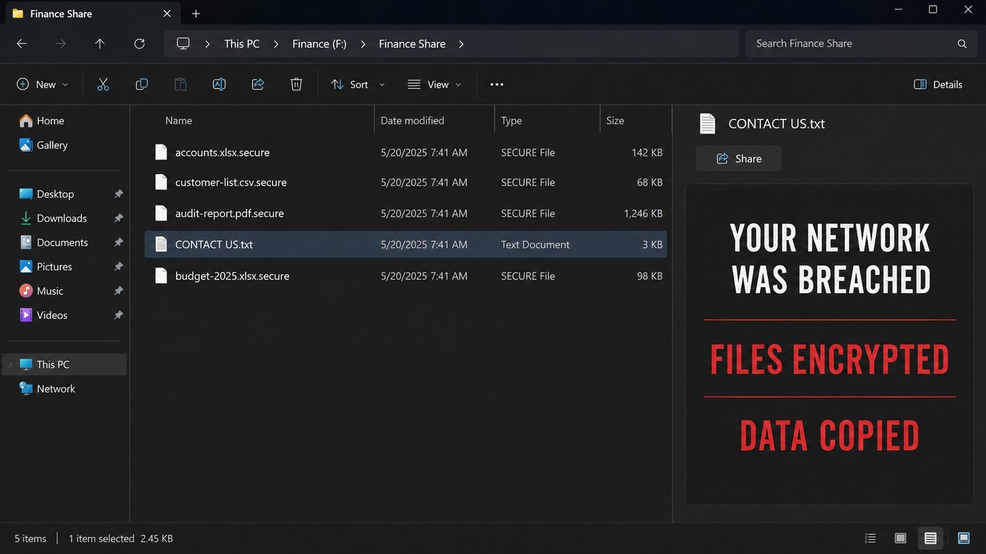986x554 pixels.
Task: Click the PC monitor icon in address bar
Action: [x=183, y=44]
